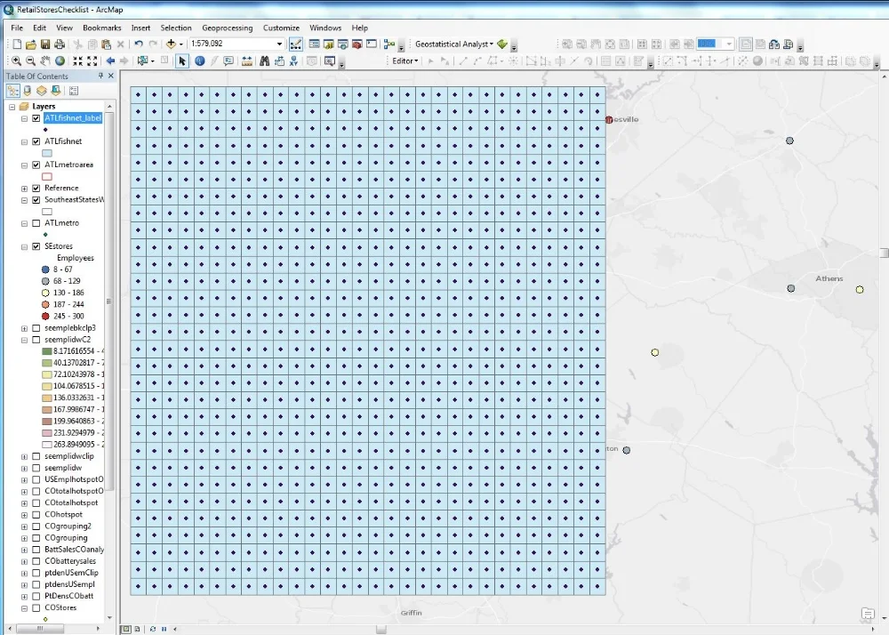Viewport: 889px width, 635px height.
Task: Go back to previous extent arrow
Action: point(110,60)
